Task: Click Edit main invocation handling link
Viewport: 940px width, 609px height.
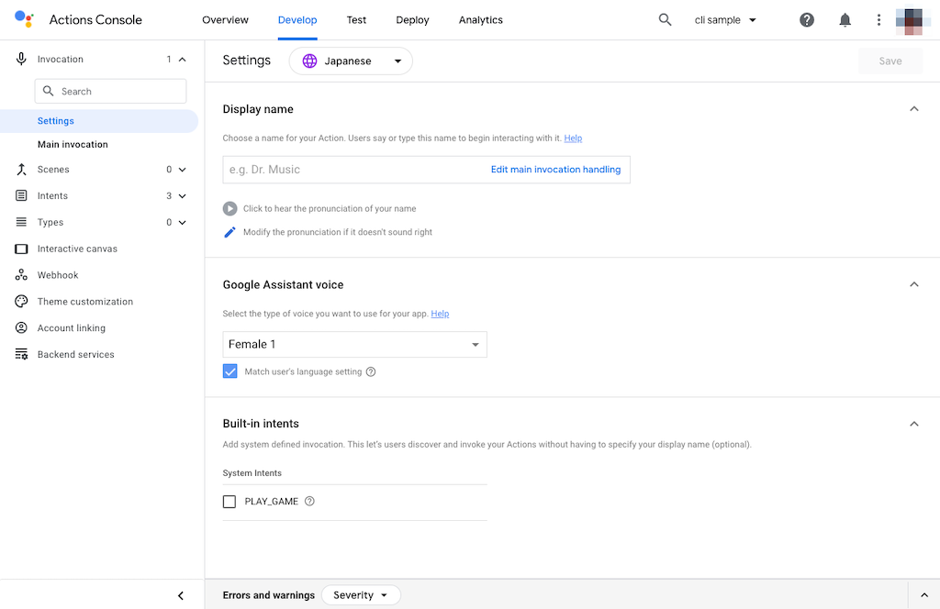Action: point(555,170)
